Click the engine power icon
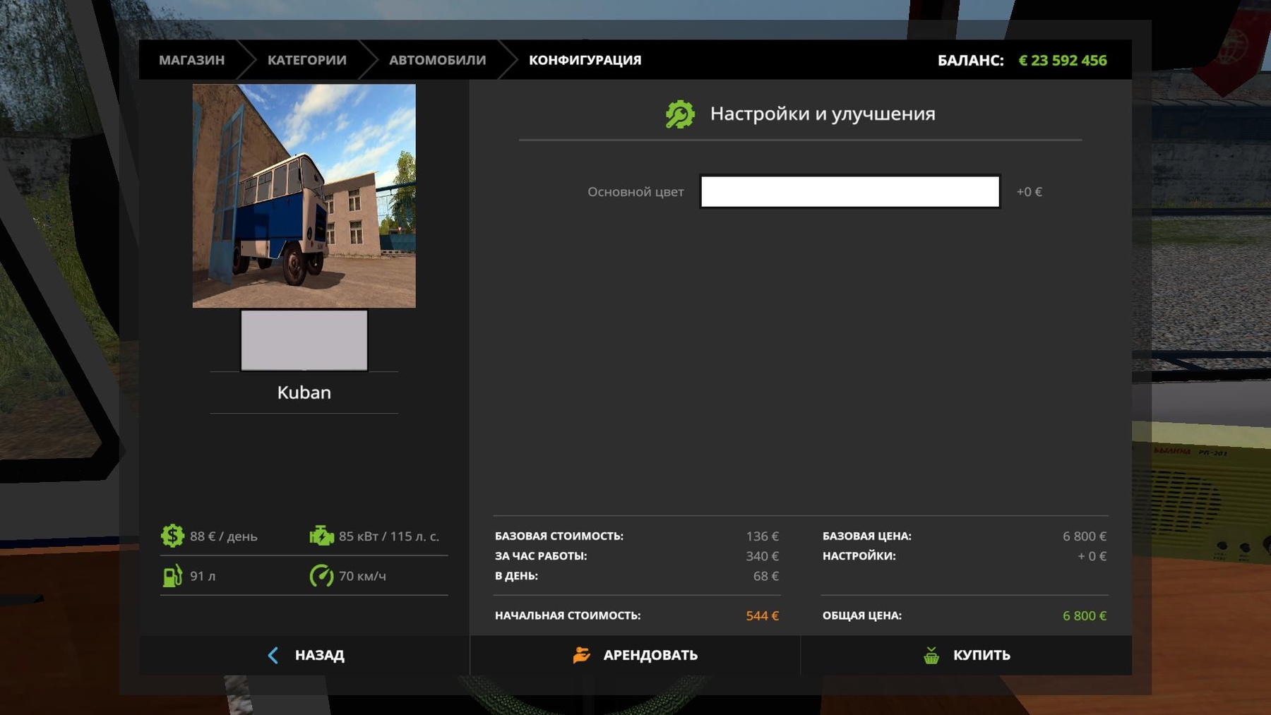Image resolution: width=1271 pixels, height=715 pixels. [x=321, y=536]
